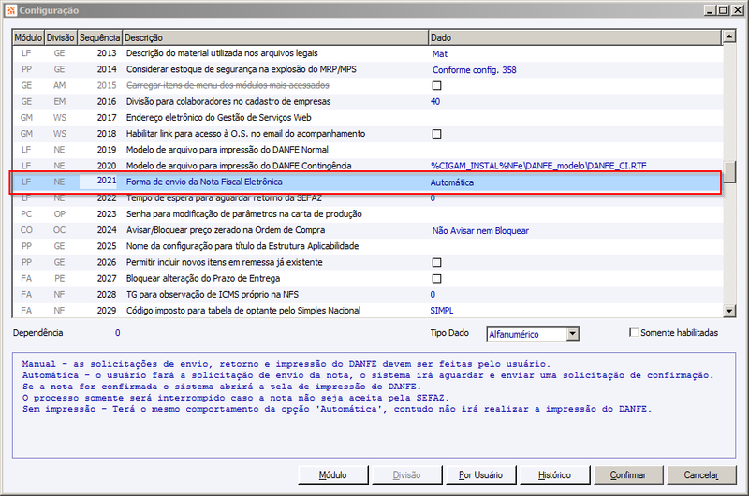Click the Descrição column header
749x496 pixels.
(x=275, y=37)
